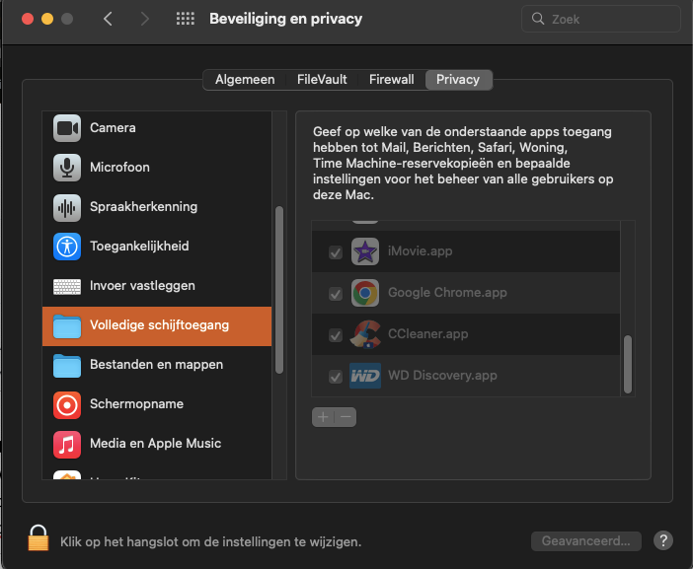Click the iMovie app icon
The width and height of the screenshot is (693, 569).
click(365, 251)
